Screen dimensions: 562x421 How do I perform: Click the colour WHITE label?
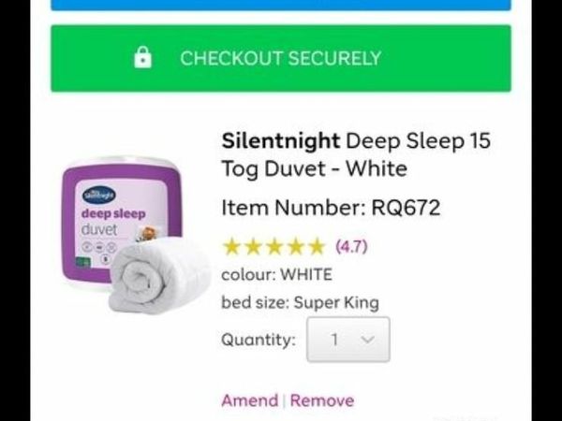pyautogui.click(x=276, y=274)
